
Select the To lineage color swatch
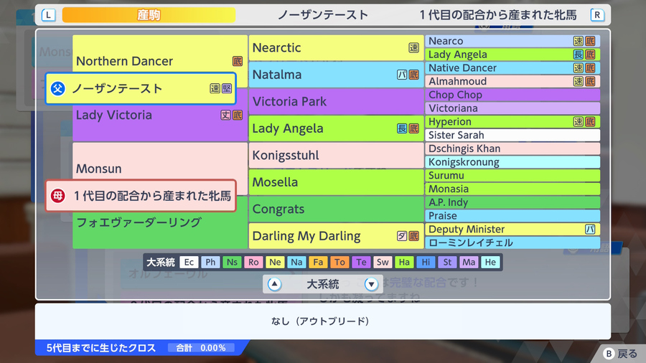coord(340,262)
